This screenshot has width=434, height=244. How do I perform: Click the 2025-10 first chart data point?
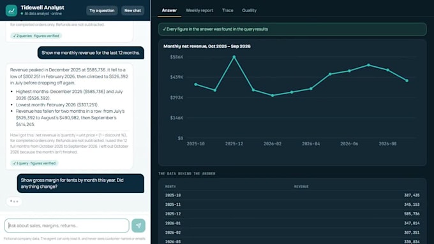(196, 84)
